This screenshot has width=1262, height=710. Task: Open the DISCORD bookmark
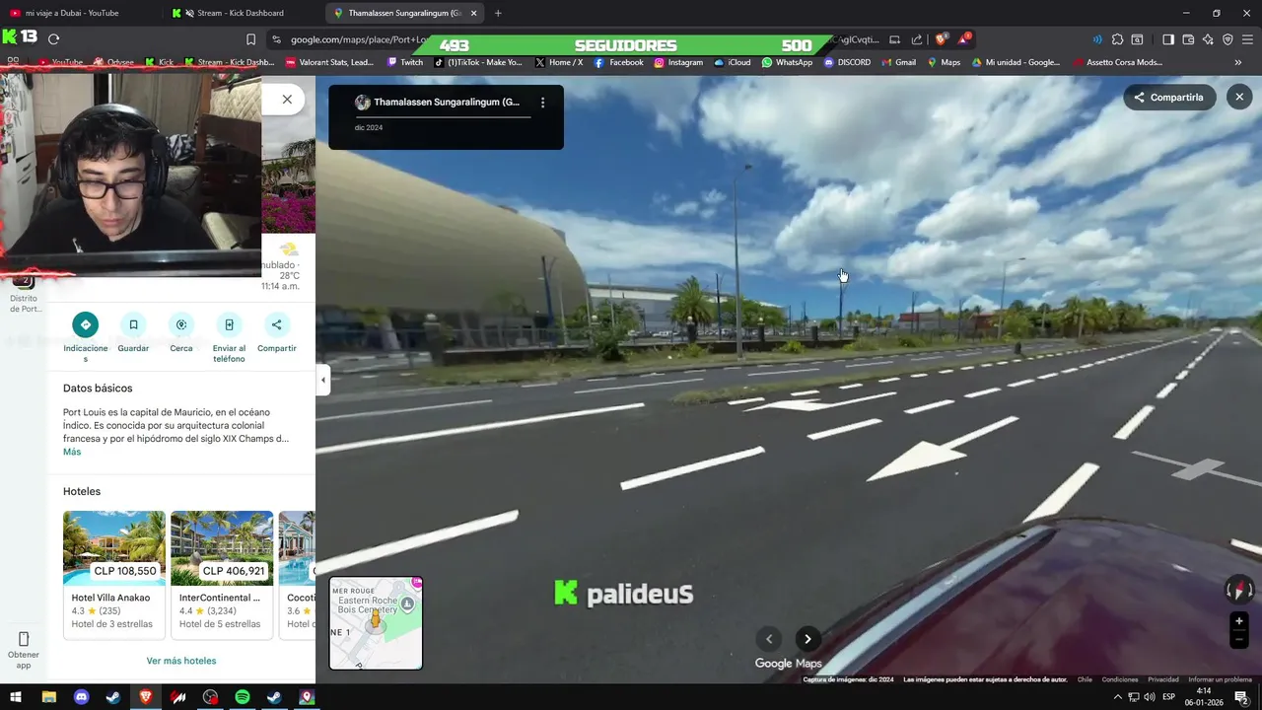click(847, 62)
